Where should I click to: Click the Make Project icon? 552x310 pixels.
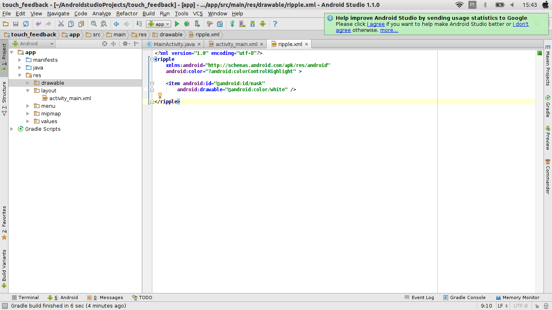point(139,24)
